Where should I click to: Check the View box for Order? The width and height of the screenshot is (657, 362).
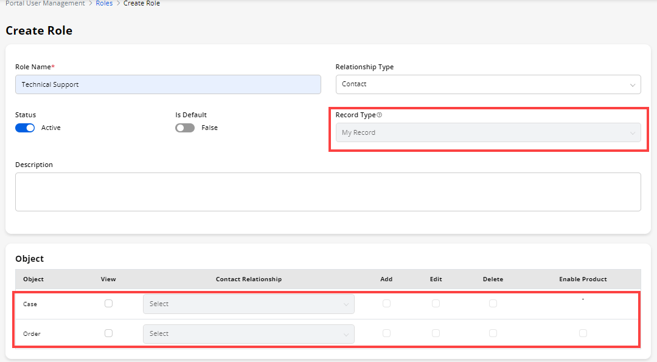point(108,333)
